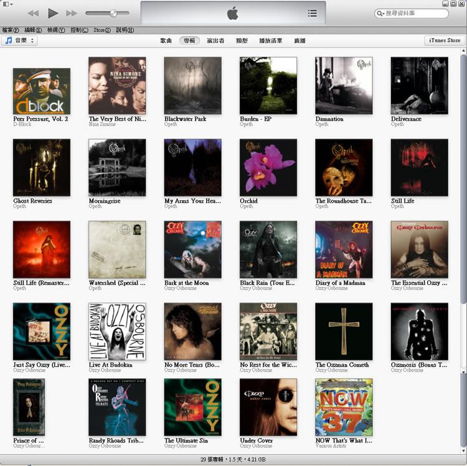Screen dimensions: 467x466
Task: Select the Live At Budokan cover
Action: point(117,331)
